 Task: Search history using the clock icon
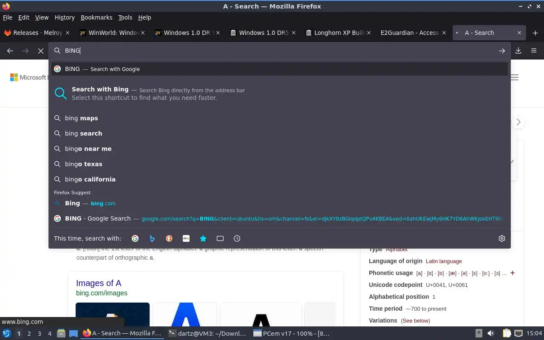[237, 238]
